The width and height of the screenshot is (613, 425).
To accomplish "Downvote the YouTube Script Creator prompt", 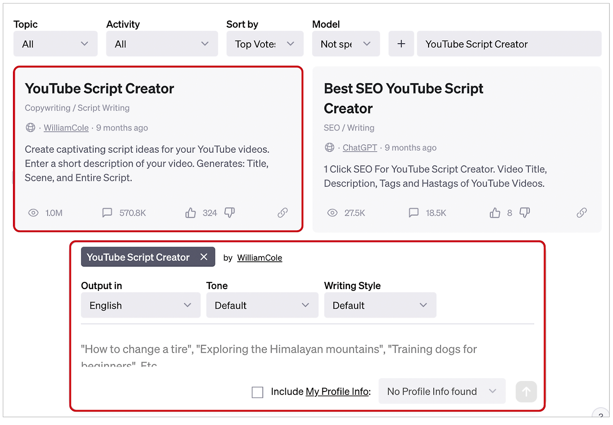I will pyautogui.click(x=230, y=213).
